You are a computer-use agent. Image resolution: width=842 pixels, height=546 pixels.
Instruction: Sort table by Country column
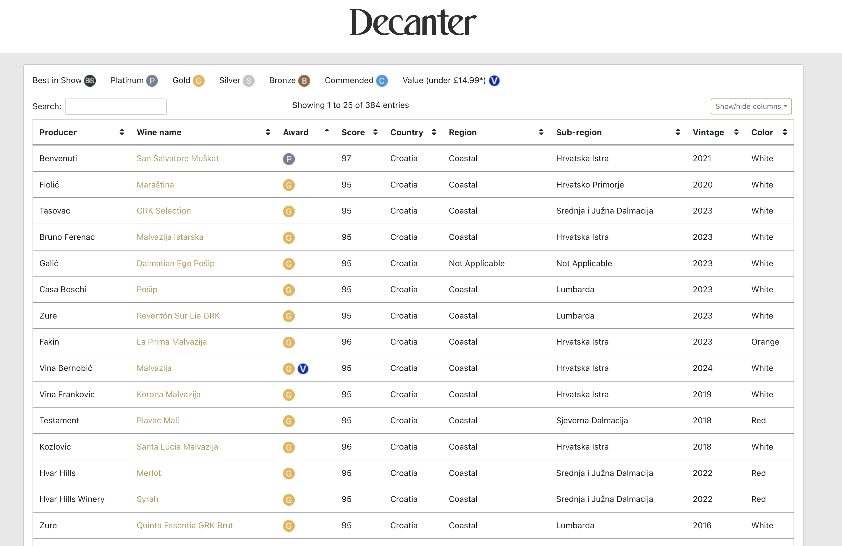[x=413, y=132]
